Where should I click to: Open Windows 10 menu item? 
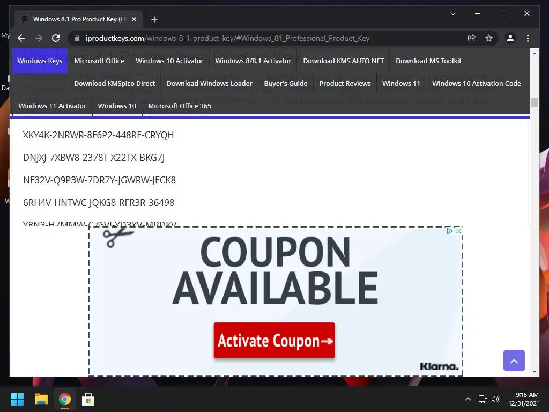point(117,106)
